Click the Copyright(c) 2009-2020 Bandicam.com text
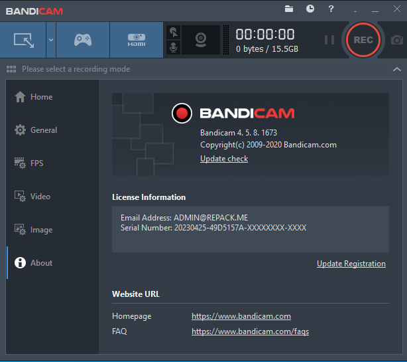Viewport: 407px width, 362px height. tap(268, 145)
